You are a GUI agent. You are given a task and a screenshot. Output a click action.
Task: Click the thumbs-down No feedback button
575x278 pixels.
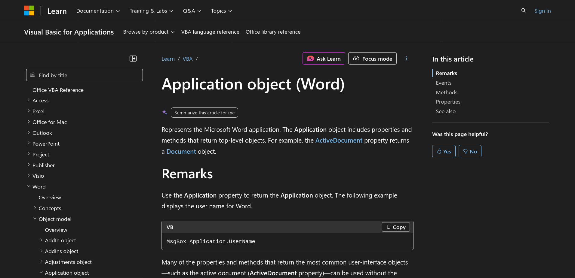(470, 151)
